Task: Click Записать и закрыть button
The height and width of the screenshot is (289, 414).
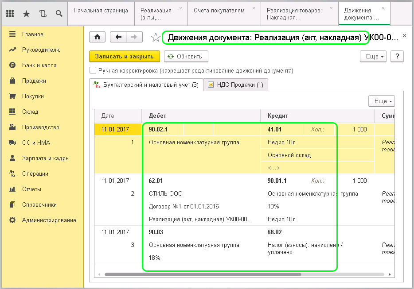Action: (124, 56)
